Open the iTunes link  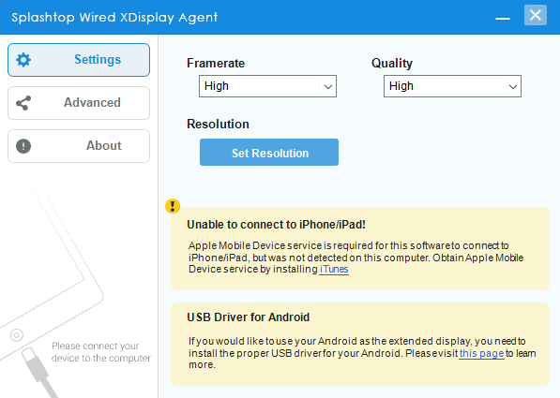click(x=334, y=269)
